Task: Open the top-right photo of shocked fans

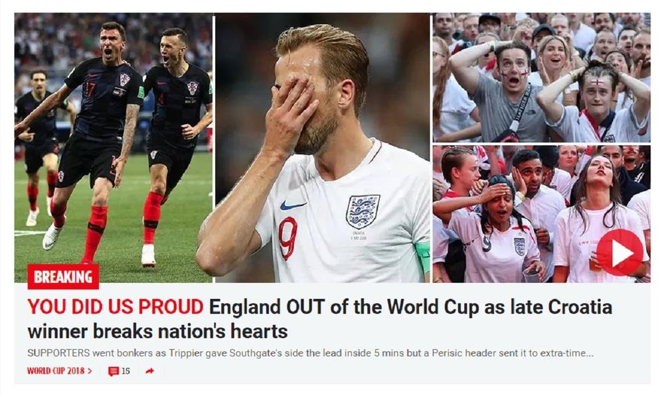Action: (x=541, y=78)
